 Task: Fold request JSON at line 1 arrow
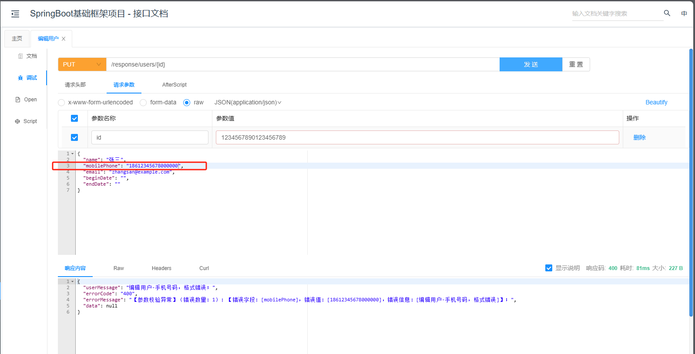[72, 154]
